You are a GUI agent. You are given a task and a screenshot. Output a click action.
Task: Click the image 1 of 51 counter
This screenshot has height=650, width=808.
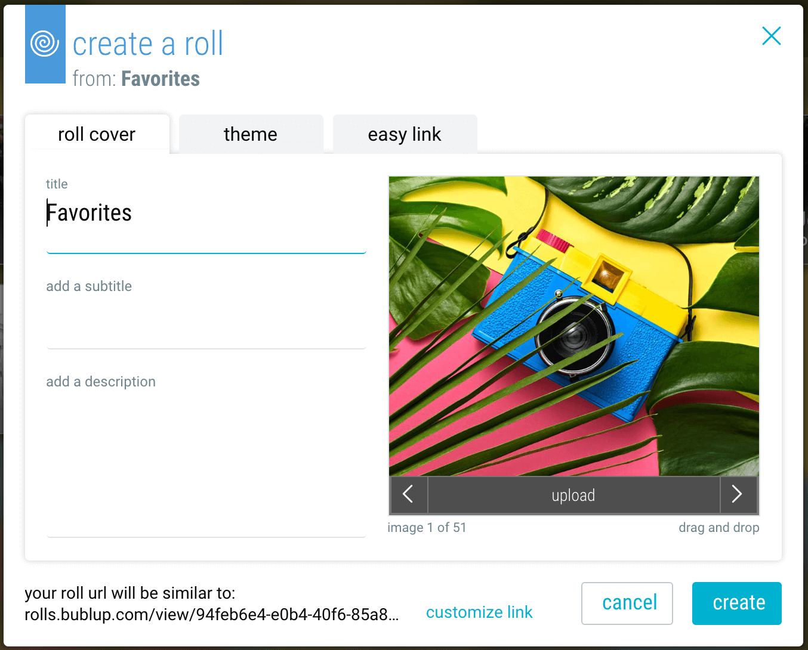click(x=427, y=527)
